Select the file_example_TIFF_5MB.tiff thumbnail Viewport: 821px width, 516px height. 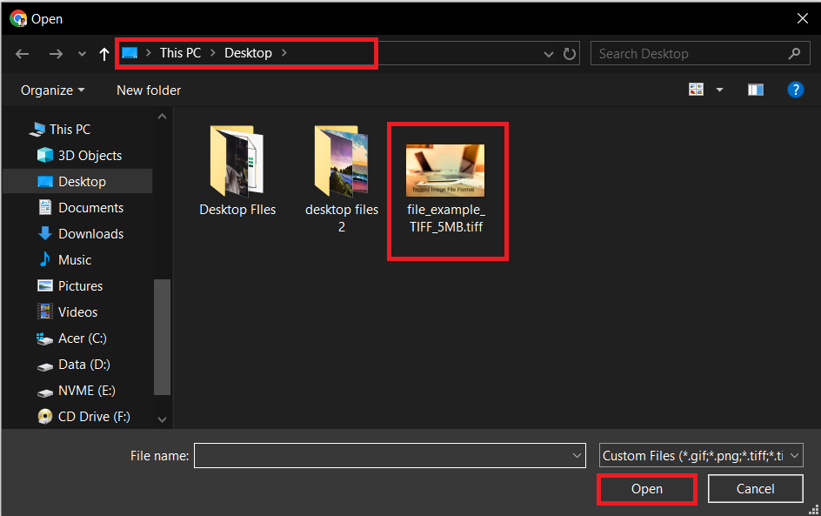click(x=448, y=170)
